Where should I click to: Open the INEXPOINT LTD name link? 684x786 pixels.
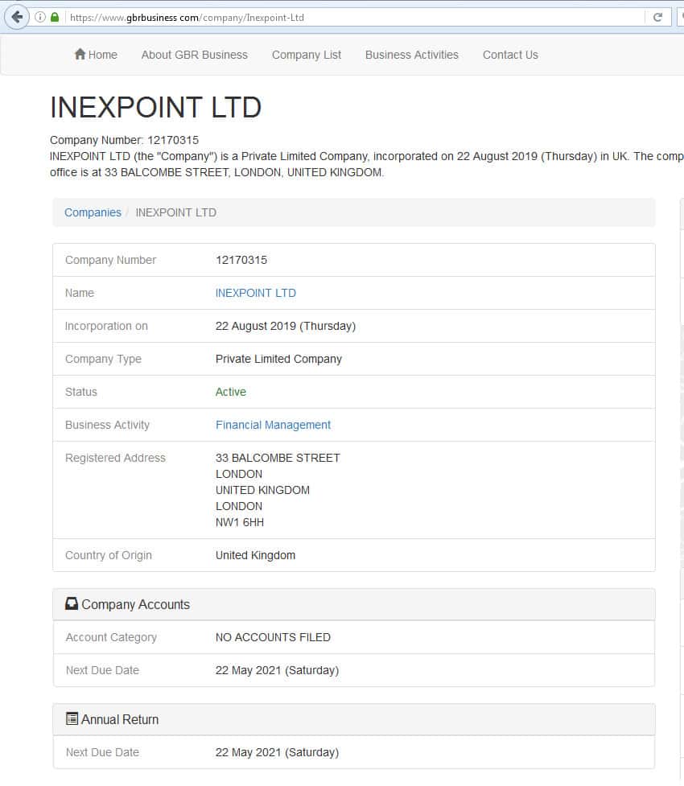click(255, 293)
